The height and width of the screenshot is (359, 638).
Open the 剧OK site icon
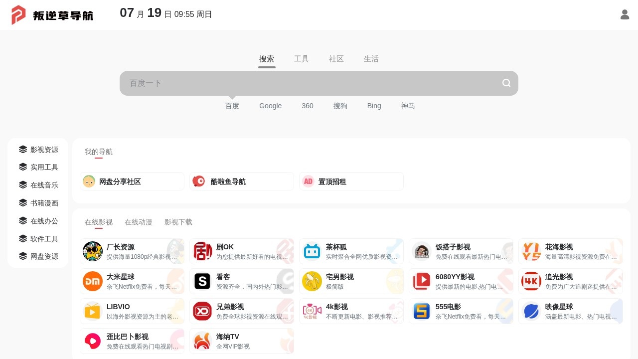[202, 251]
